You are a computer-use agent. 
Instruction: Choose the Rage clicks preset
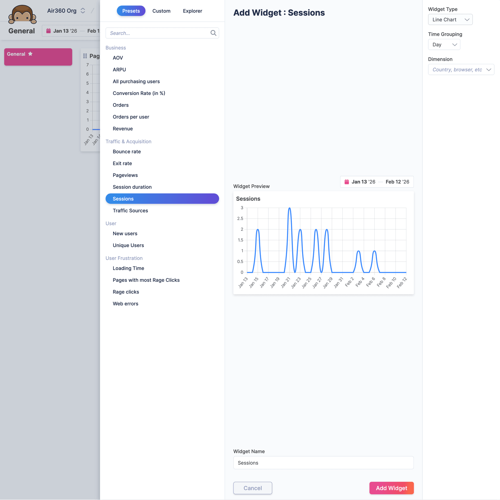coord(126,292)
